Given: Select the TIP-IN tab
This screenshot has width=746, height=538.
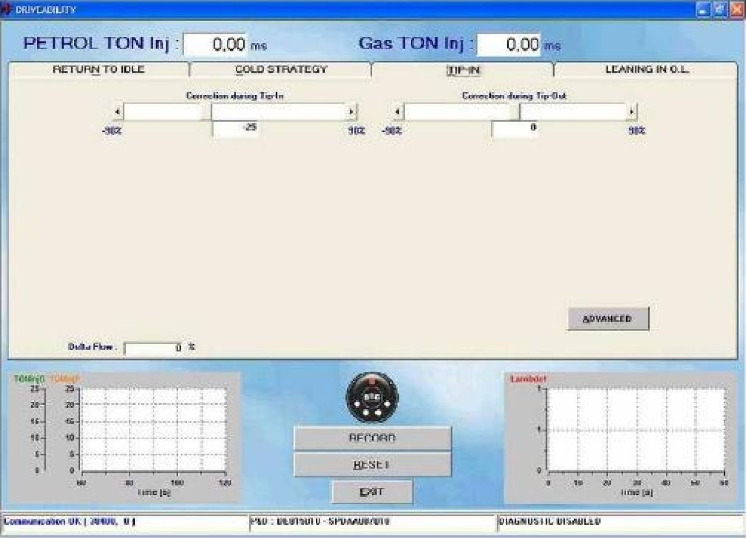Looking at the screenshot, I should click(464, 70).
